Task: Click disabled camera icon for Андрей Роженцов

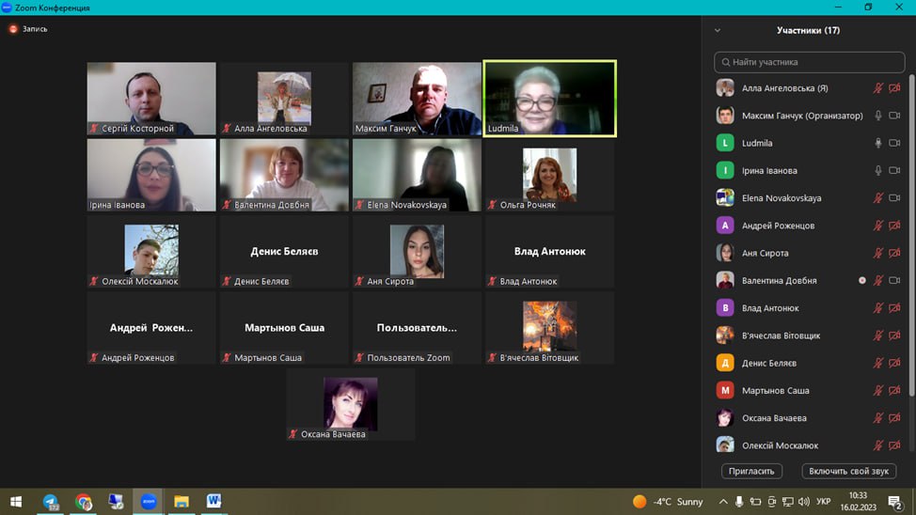Action: pyautogui.click(x=894, y=226)
